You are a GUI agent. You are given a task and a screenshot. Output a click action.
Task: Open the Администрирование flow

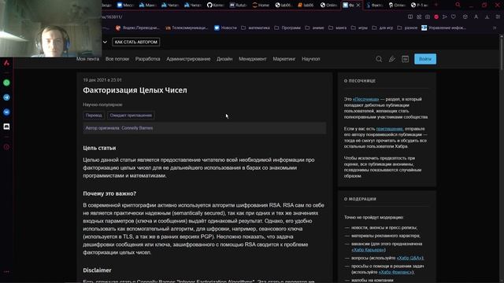(188, 59)
